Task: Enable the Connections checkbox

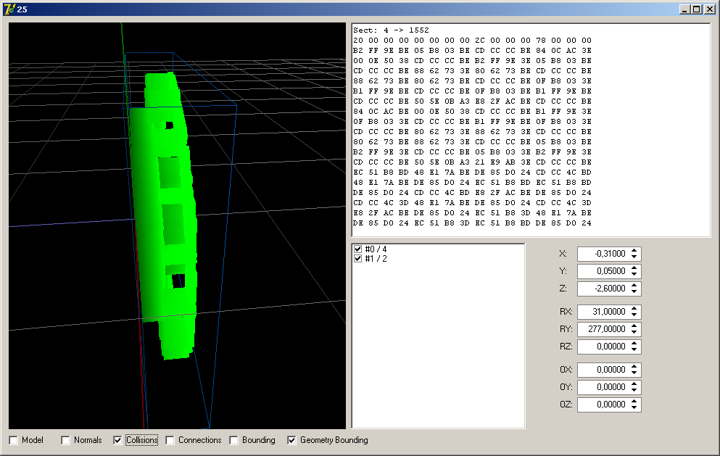Action: click(170, 440)
